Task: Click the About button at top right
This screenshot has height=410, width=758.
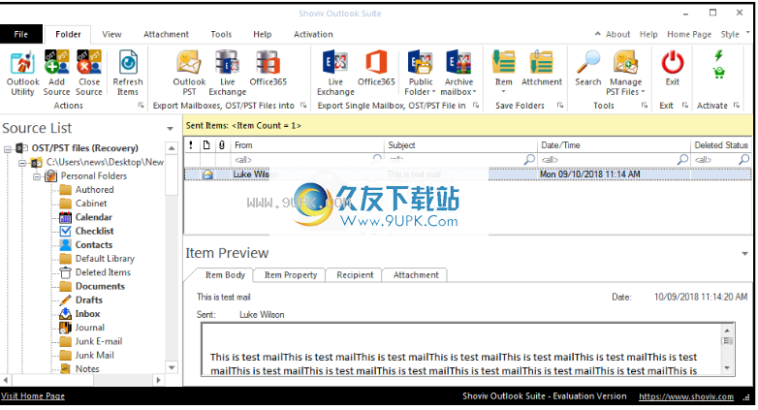Action: click(617, 34)
